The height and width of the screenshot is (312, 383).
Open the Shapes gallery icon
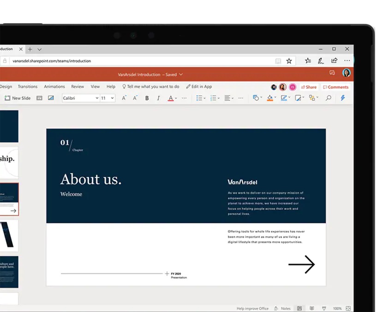tap(256, 98)
